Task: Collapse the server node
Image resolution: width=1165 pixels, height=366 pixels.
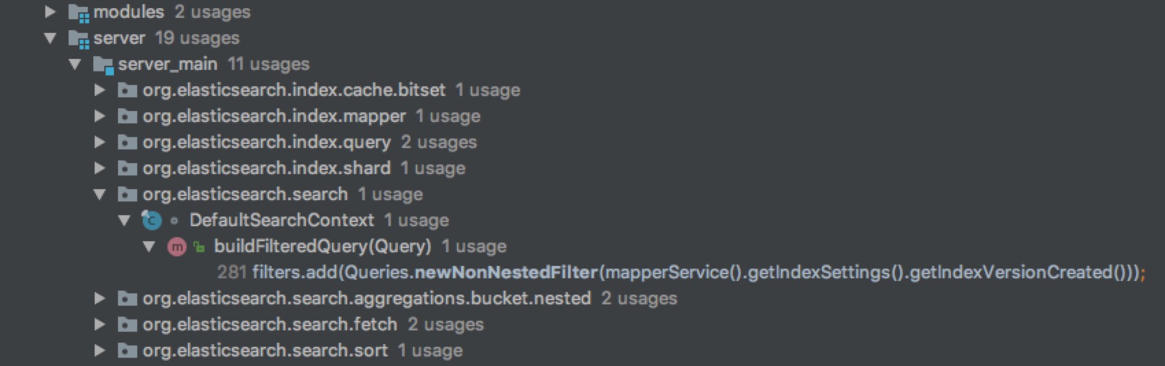Action: (50, 38)
